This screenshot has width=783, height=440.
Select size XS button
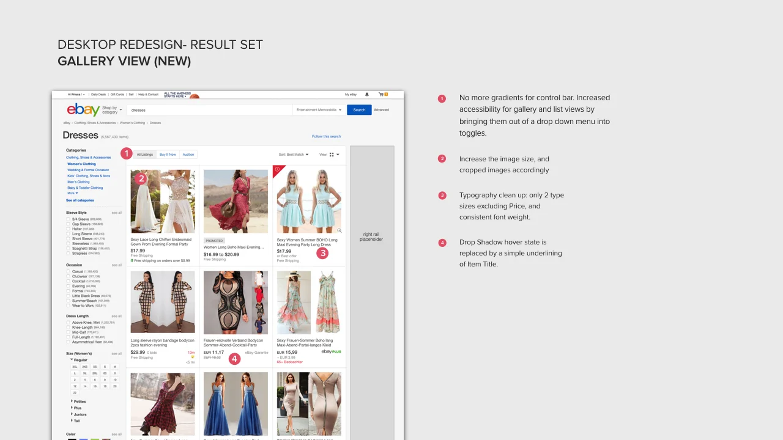coord(95,367)
